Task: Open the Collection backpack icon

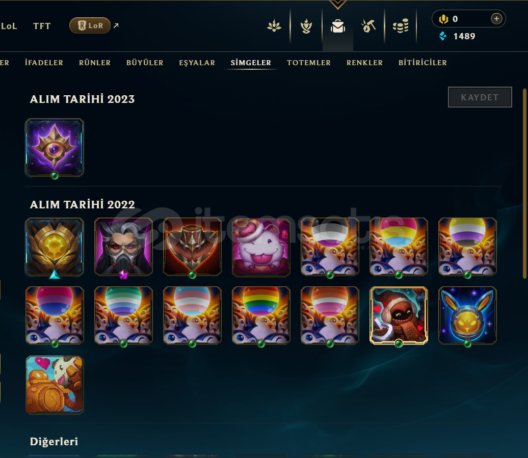Action: [338, 26]
